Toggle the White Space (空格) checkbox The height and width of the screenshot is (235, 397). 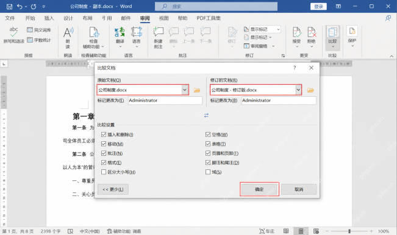click(x=208, y=135)
